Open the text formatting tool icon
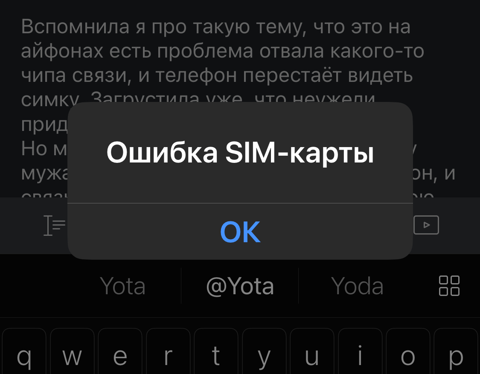The height and width of the screenshot is (374, 480). 55,225
